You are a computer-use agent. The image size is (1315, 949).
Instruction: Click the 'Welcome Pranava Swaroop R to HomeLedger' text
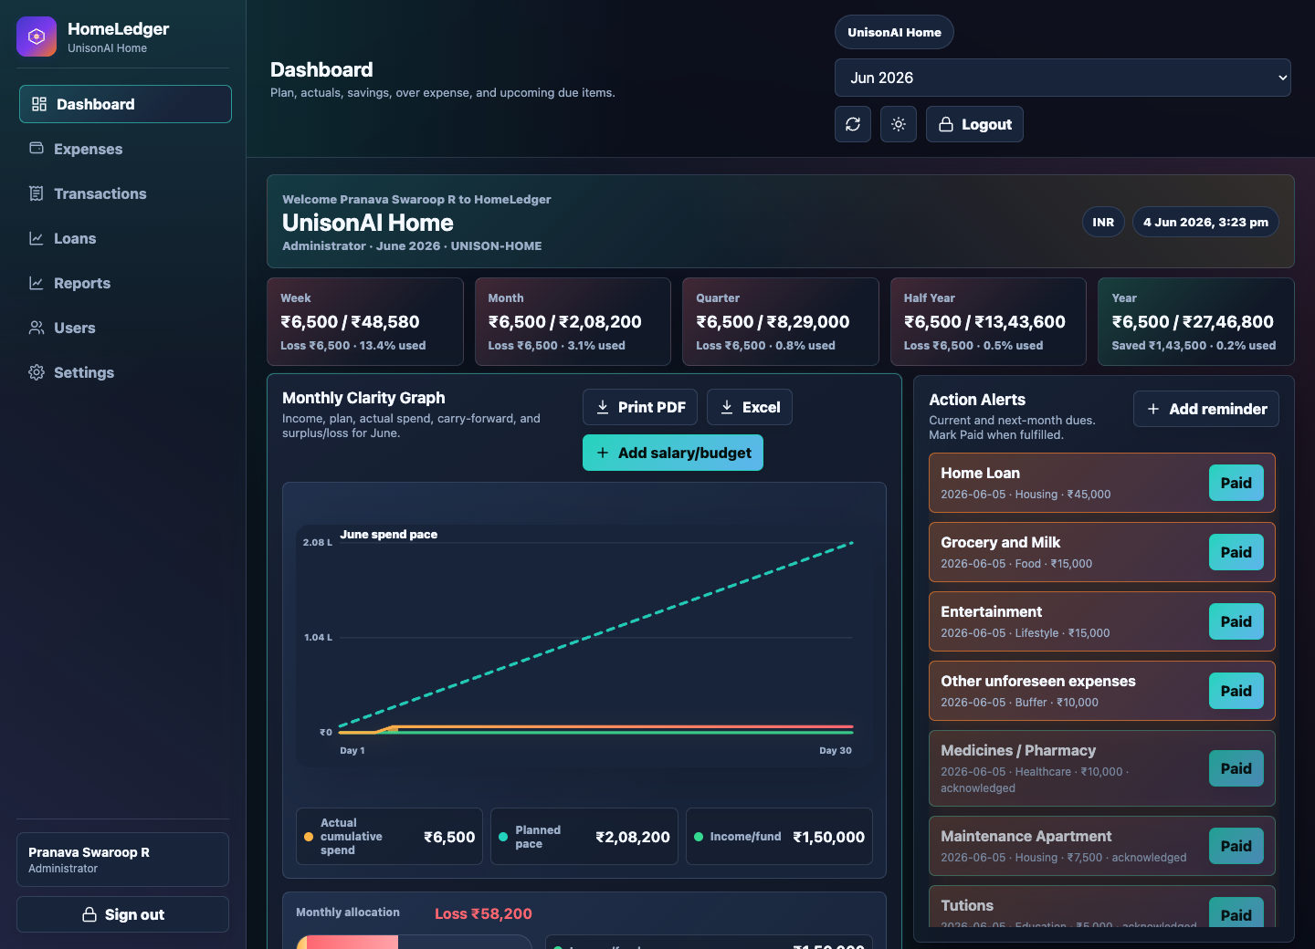tap(416, 199)
